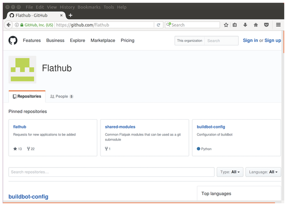The width and height of the screenshot is (287, 206).
Task: Switch to the People tab
Action: pyautogui.click(x=62, y=96)
